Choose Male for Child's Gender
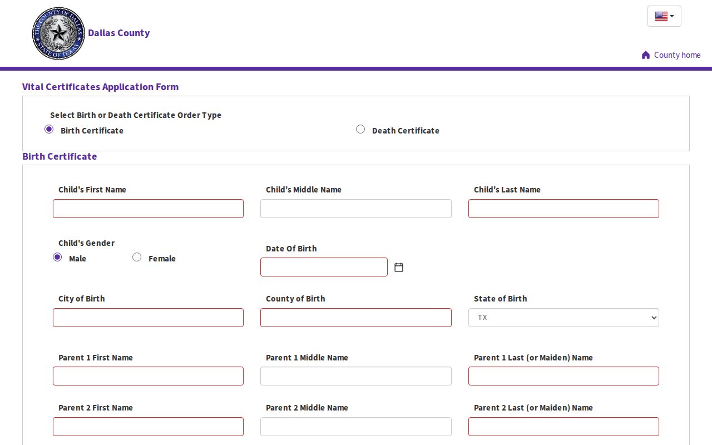Image resolution: width=712 pixels, height=445 pixels. coord(57,257)
